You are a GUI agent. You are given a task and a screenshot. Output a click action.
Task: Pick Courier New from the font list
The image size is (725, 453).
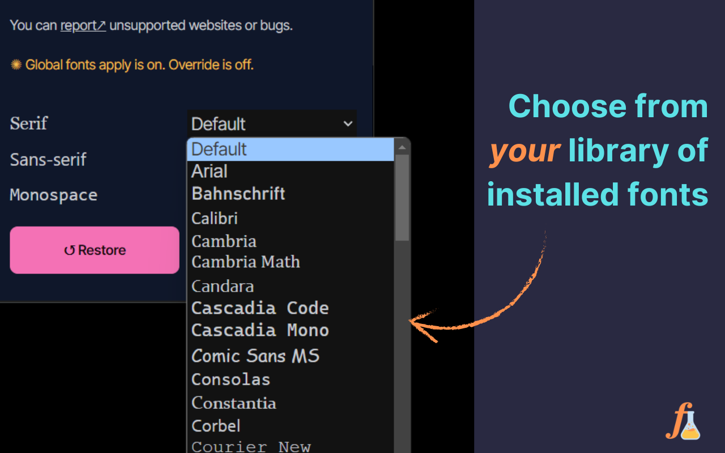(291, 446)
